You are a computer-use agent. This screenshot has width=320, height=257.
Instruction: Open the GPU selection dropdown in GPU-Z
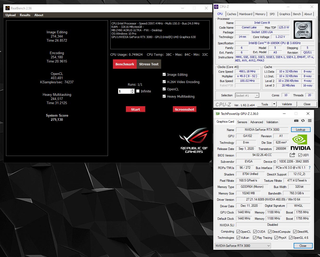[243, 246]
